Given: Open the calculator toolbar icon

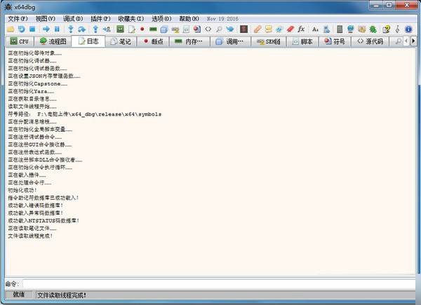Looking at the screenshot, I should (340, 29).
